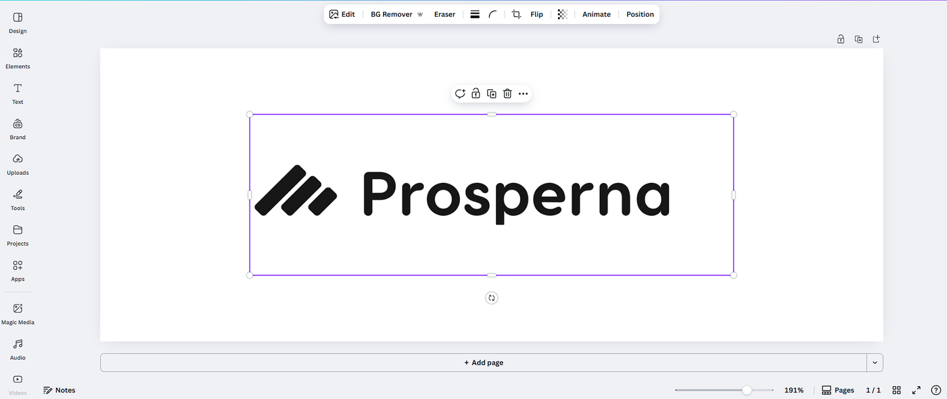Click the bottom-right corner handle of selection
The width and height of the screenshot is (947, 399).
pos(734,275)
